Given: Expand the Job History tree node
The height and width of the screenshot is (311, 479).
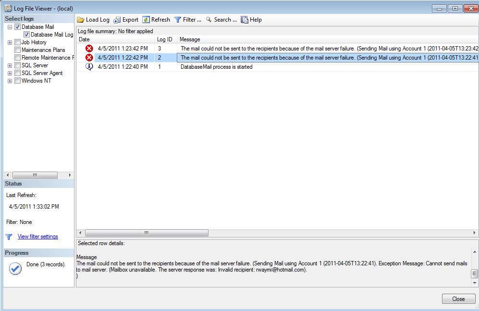Looking at the screenshot, I should 10,42.
